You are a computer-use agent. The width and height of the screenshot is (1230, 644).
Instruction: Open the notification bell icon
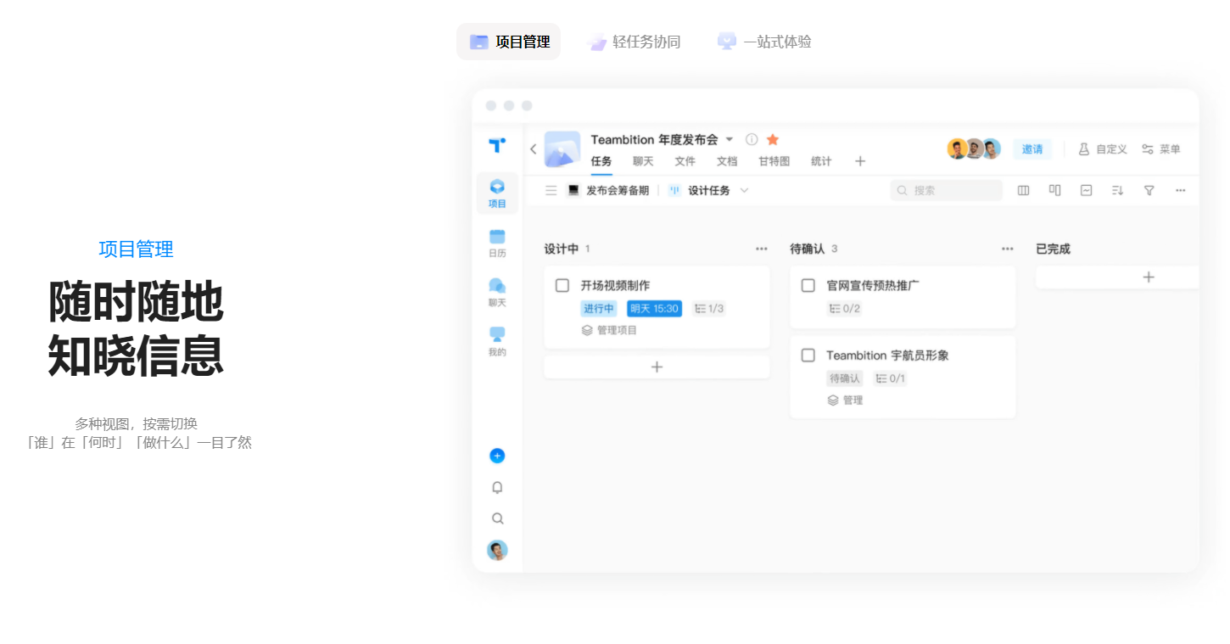pyautogui.click(x=497, y=487)
